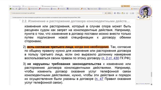Screen dimensions: 161x90
Task: Click the small square icon in bottom-right corner
Action: (x=151, y=84)
